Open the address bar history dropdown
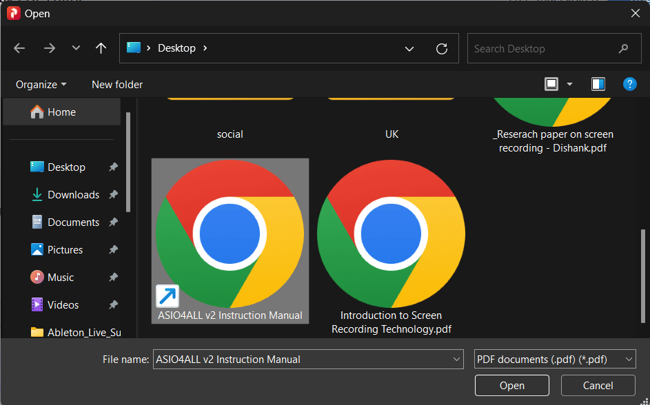Viewport: 650px width, 405px height. [409, 48]
